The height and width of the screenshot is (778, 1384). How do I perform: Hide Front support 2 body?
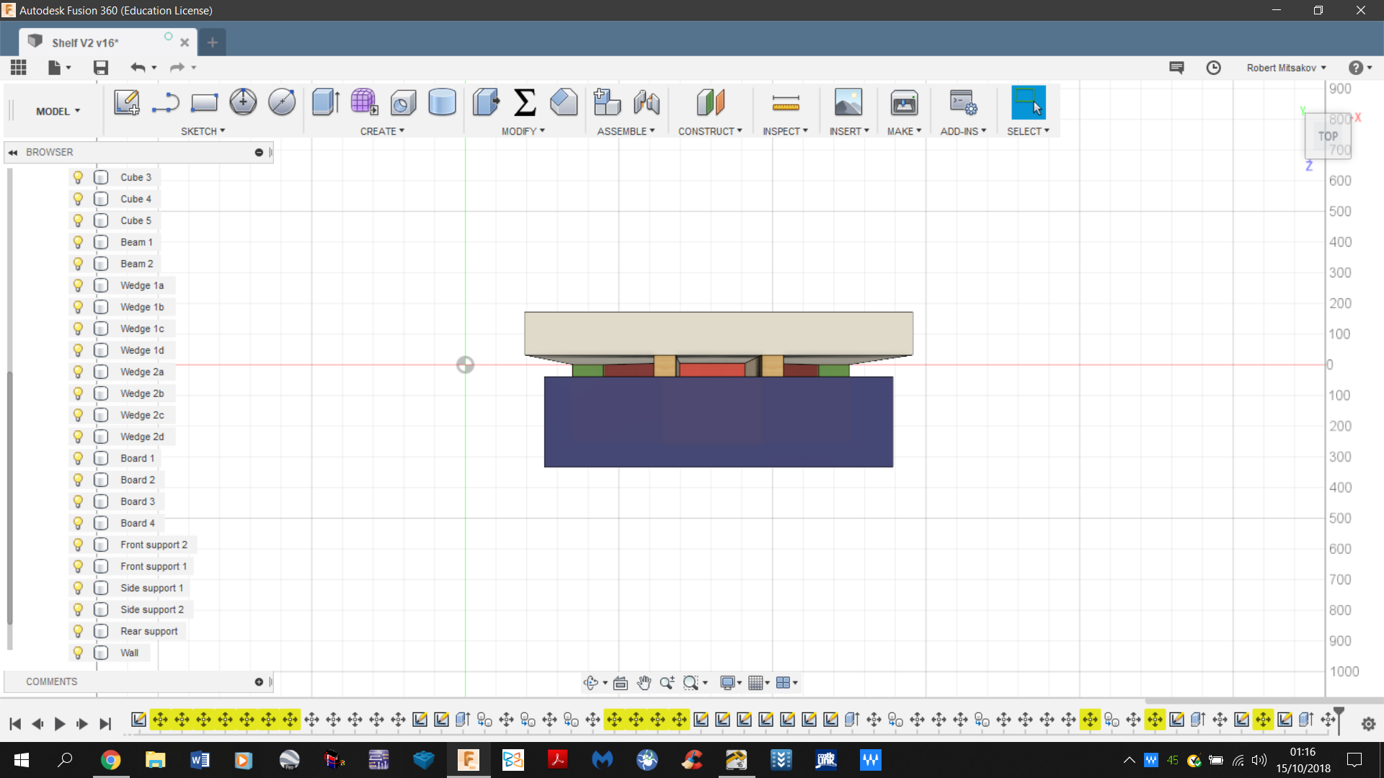tap(78, 545)
